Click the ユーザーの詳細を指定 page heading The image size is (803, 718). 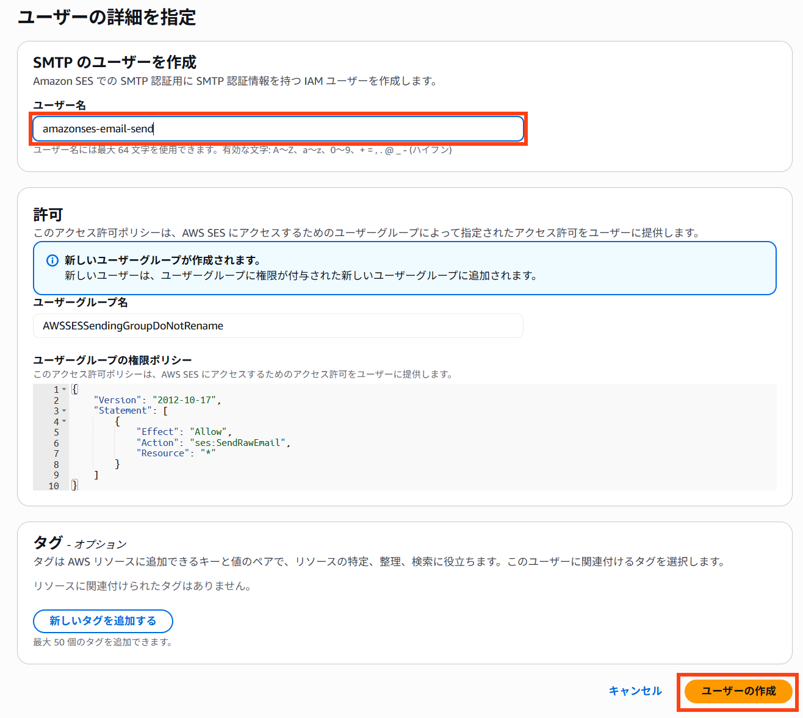click(107, 17)
